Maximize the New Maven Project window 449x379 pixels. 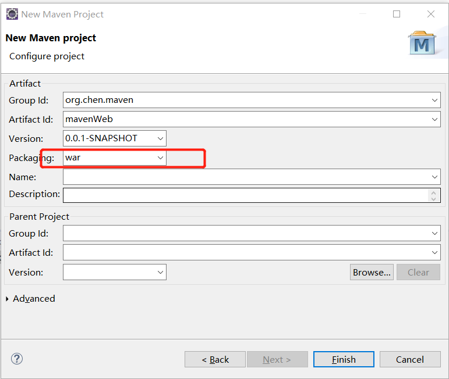(x=397, y=14)
